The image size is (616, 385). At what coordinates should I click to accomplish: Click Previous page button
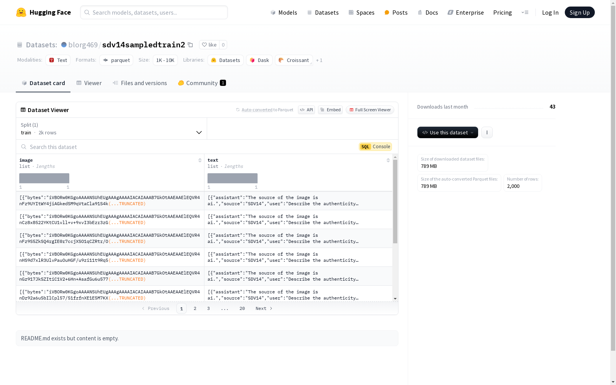[x=156, y=308]
